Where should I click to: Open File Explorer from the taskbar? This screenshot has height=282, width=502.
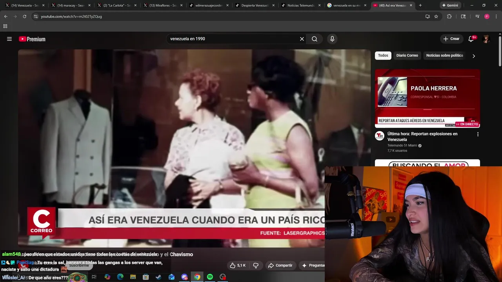[133, 277]
